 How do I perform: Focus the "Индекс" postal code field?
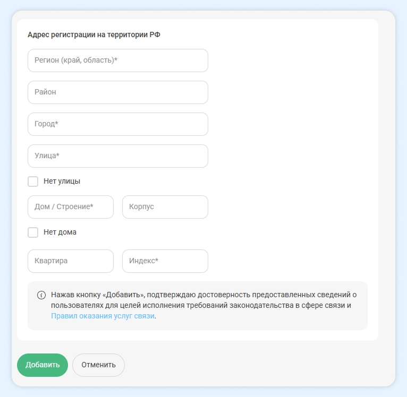[165, 261]
